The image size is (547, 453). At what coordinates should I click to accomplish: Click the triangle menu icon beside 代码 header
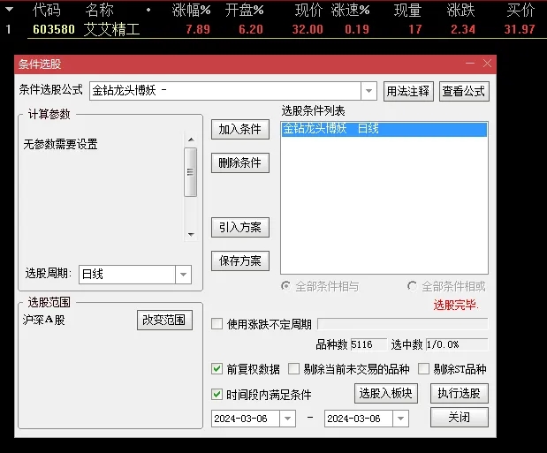(9, 10)
